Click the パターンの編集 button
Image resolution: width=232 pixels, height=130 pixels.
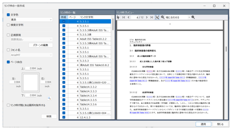coord(41,45)
